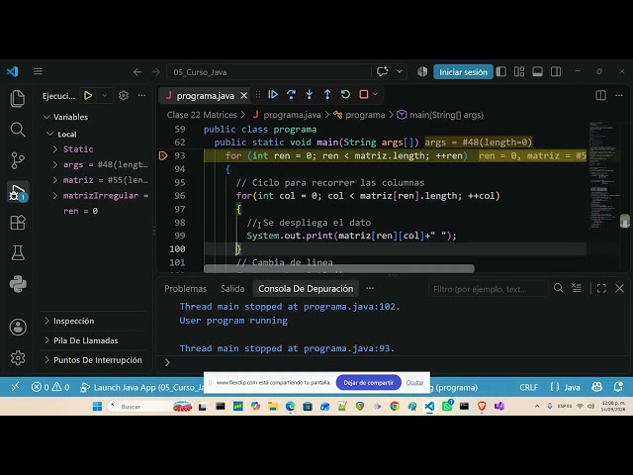Select the ren = 0 variable
Viewport: 633px width, 475px height.
pyautogui.click(x=80, y=211)
